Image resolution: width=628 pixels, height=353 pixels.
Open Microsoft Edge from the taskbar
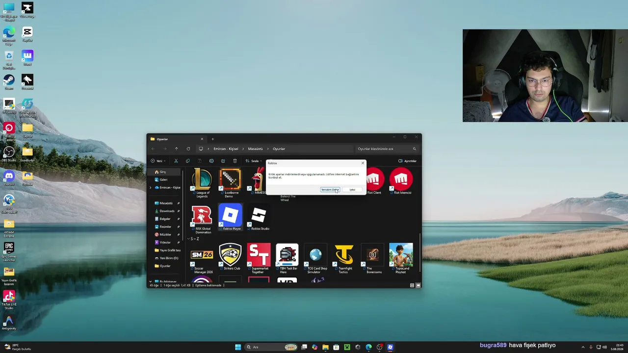click(368, 347)
